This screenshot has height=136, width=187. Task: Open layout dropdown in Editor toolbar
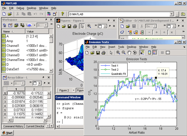point(174,26)
